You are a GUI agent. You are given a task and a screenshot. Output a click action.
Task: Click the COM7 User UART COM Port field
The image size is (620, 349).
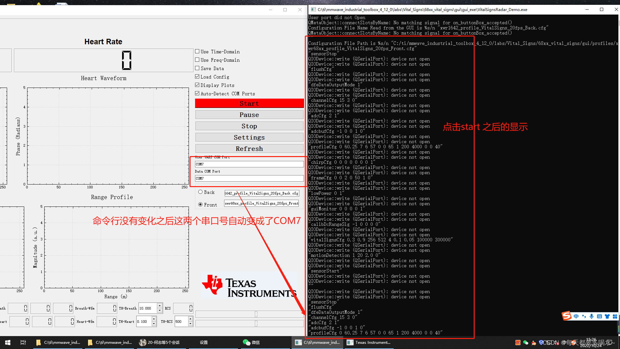pos(249,164)
